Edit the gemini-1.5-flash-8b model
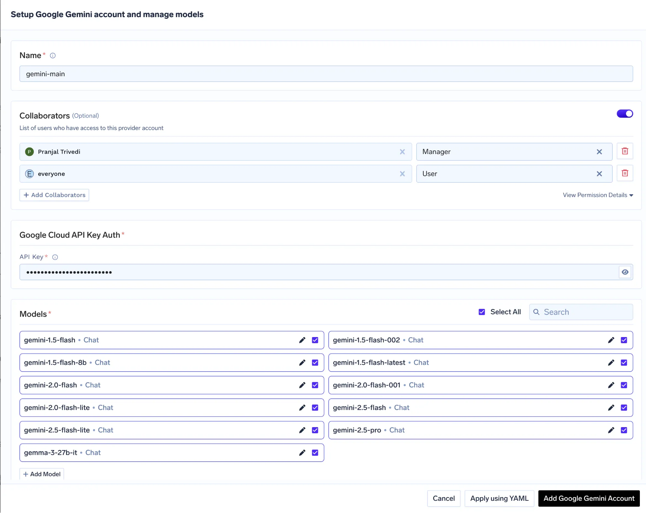The image size is (646, 513). tap(302, 363)
